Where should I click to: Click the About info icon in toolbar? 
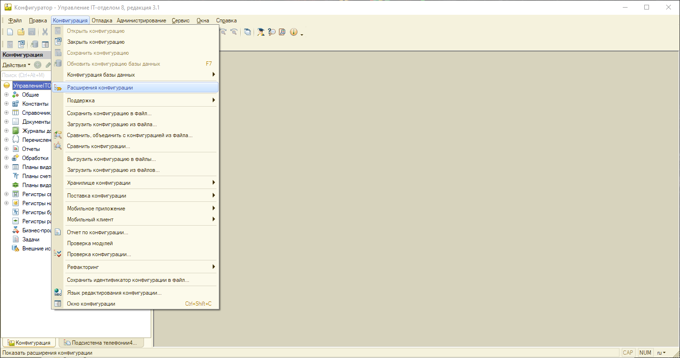[293, 32]
